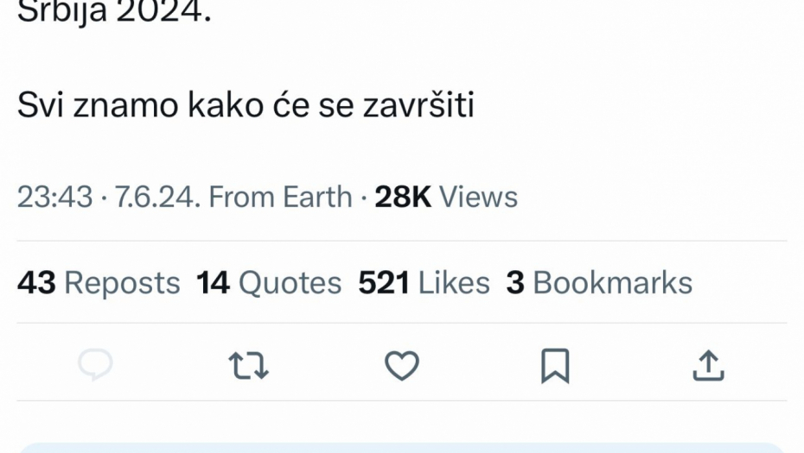Click the text "Svi znamo kako će se završiti"
The width and height of the screenshot is (804, 453).
tap(246, 106)
